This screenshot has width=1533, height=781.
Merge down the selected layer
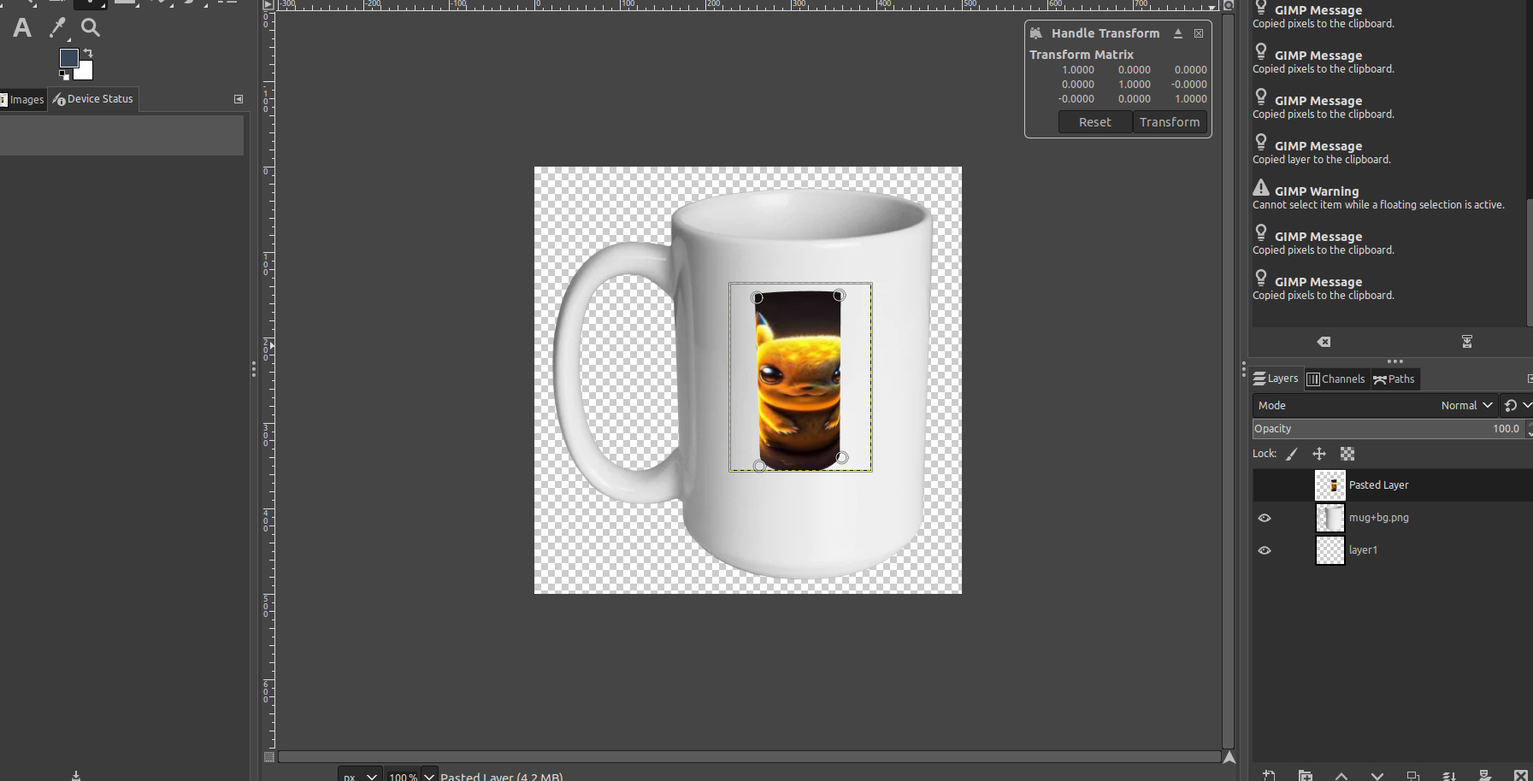[1449, 775]
